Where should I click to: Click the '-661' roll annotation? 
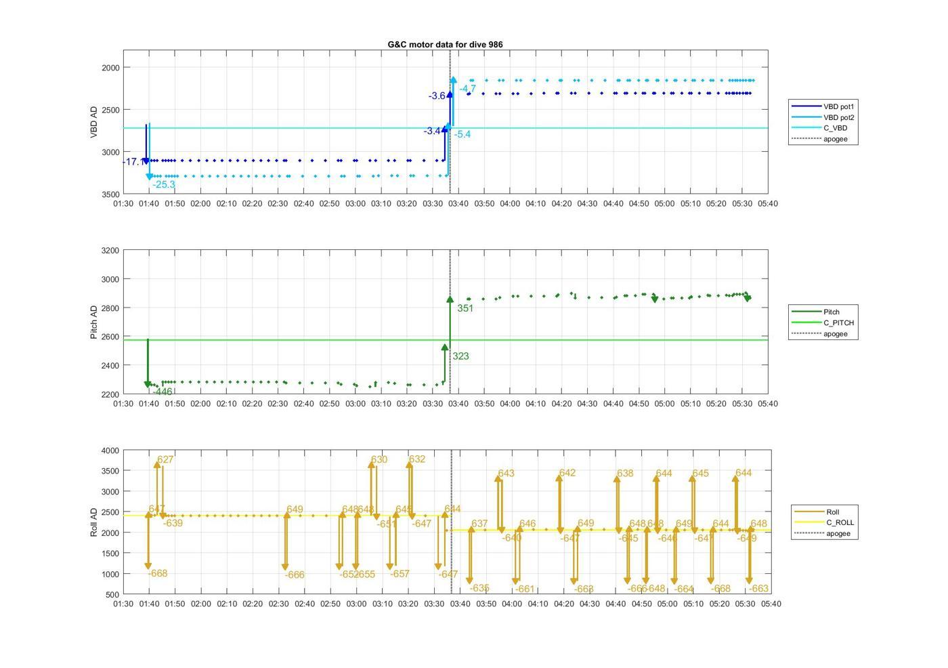click(x=525, y=589)
